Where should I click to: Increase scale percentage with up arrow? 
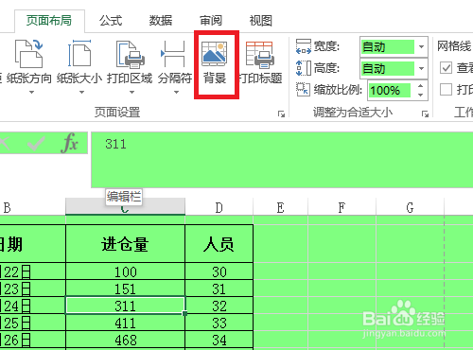coord(420,86)
